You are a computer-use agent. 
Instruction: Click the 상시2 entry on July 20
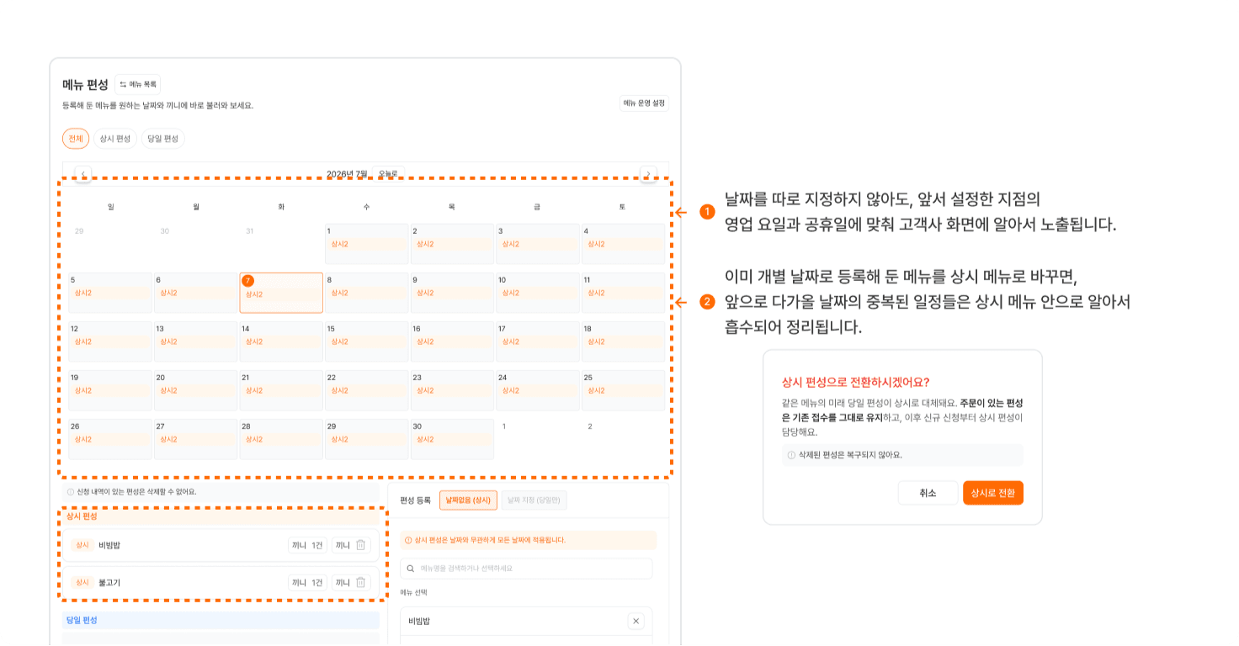(x=195, y=390)
